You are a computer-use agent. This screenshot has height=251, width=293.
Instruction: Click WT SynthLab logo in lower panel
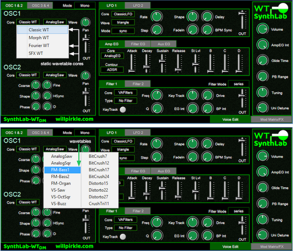tap(271, 138)
